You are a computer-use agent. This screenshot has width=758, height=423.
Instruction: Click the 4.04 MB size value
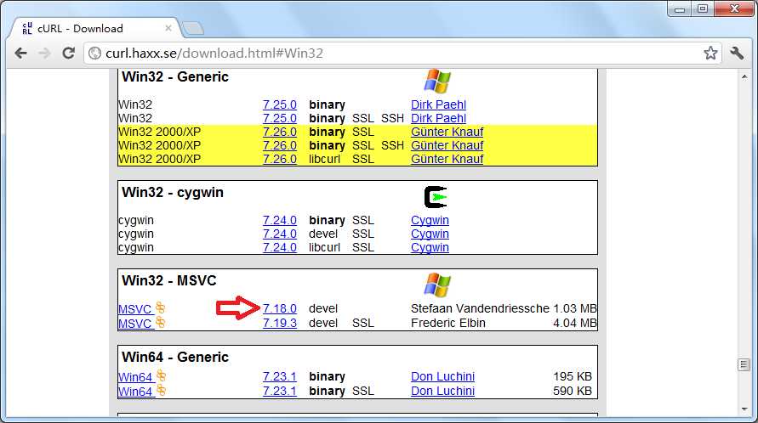575,323
